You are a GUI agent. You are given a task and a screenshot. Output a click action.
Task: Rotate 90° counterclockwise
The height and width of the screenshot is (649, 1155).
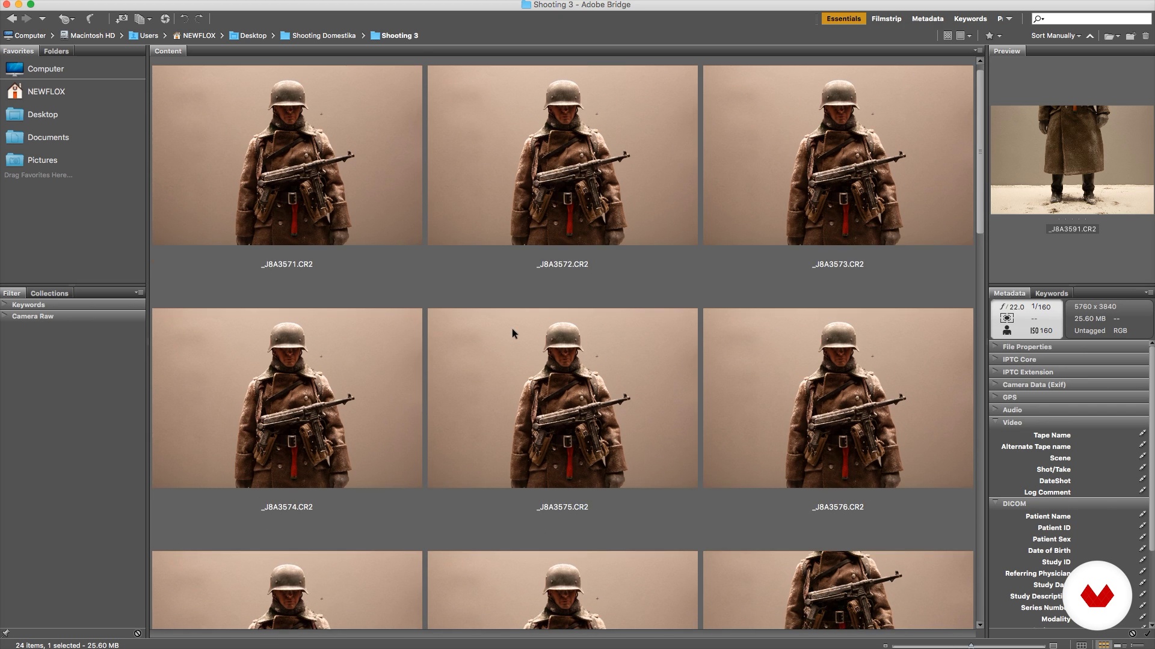pyautogui.click(x=185, y=19)
